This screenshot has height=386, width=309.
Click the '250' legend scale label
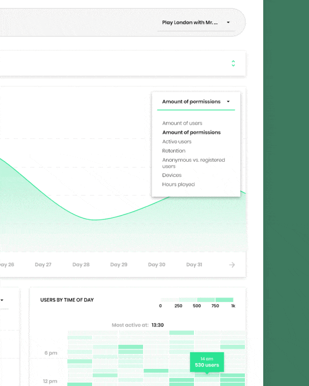178,306
